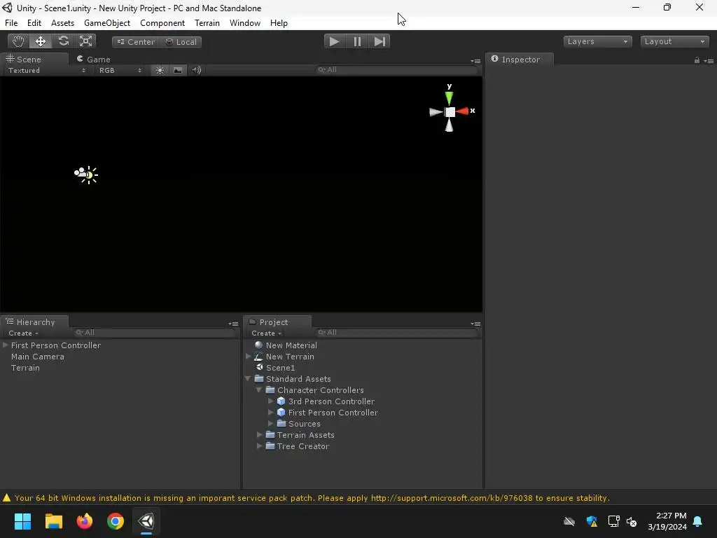Step forward one frame
717x538 pixels.
coord(380,41)
